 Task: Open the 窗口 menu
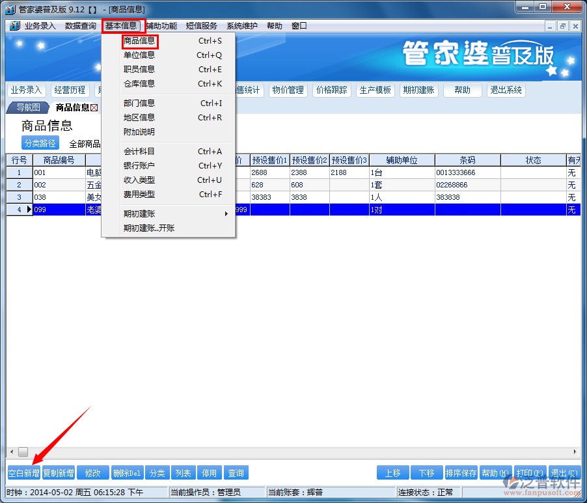tap(299, 26)
